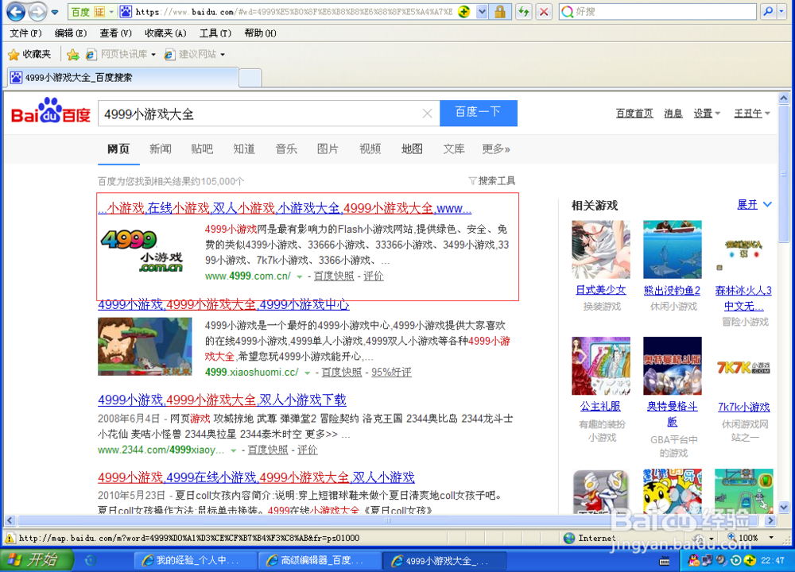Switch to the 视频 search tab
This screenshot has height=572, width=795.
370,149
